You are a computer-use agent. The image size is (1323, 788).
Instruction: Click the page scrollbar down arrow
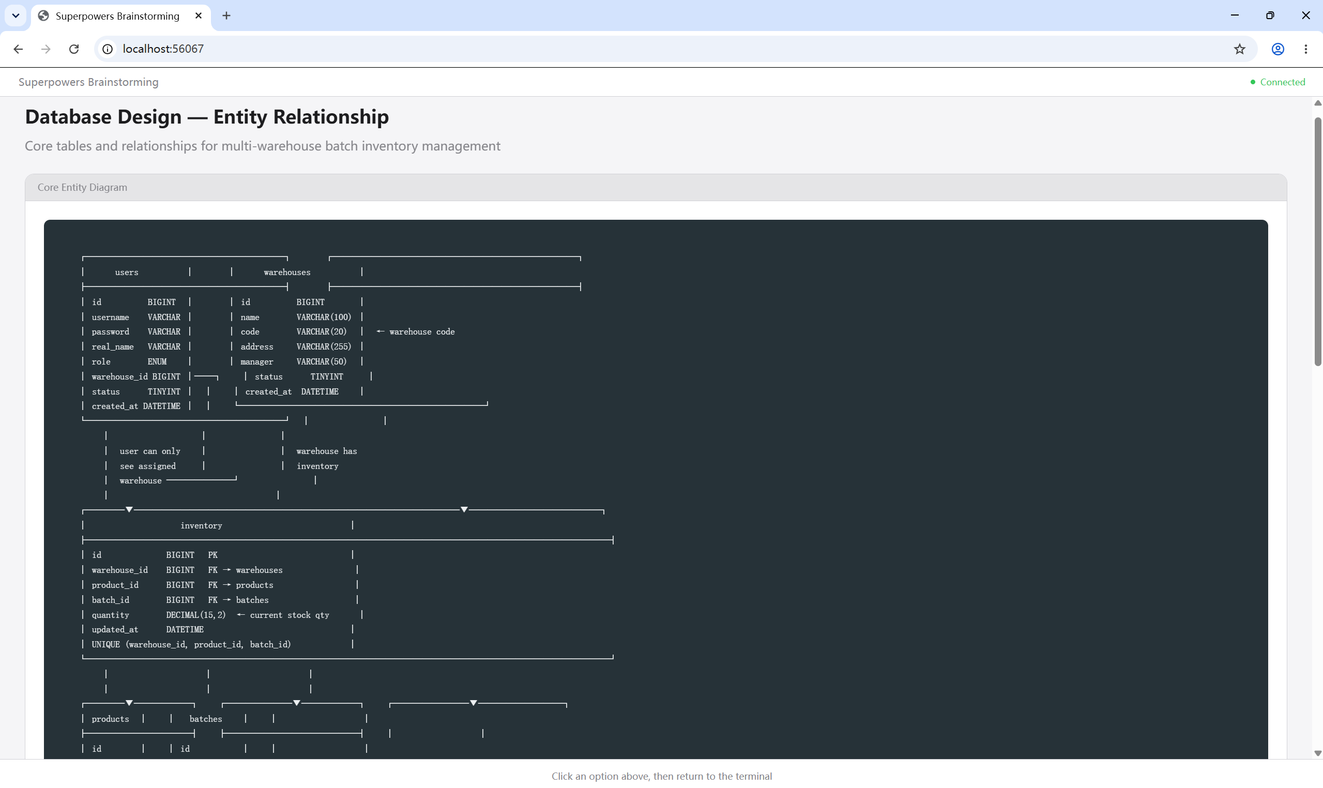[1318, 753]
